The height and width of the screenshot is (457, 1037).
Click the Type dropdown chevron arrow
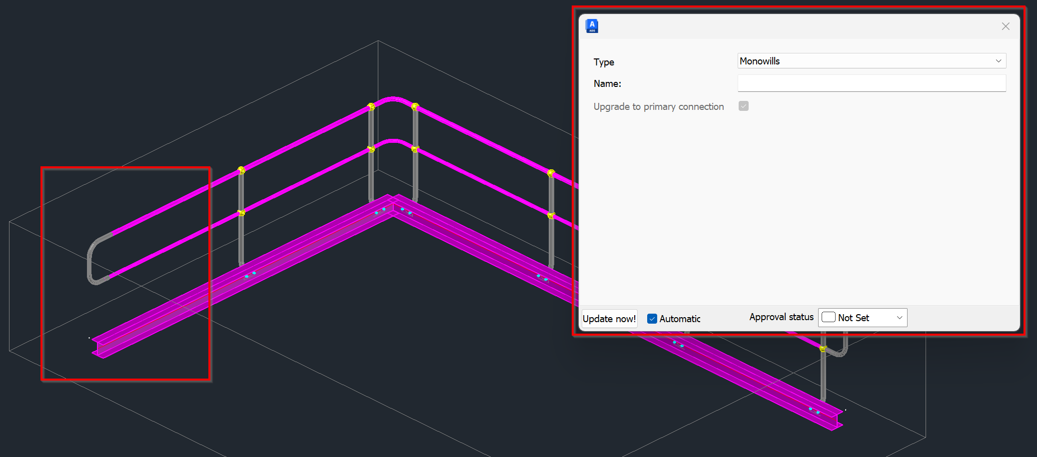tap(999, 60)
